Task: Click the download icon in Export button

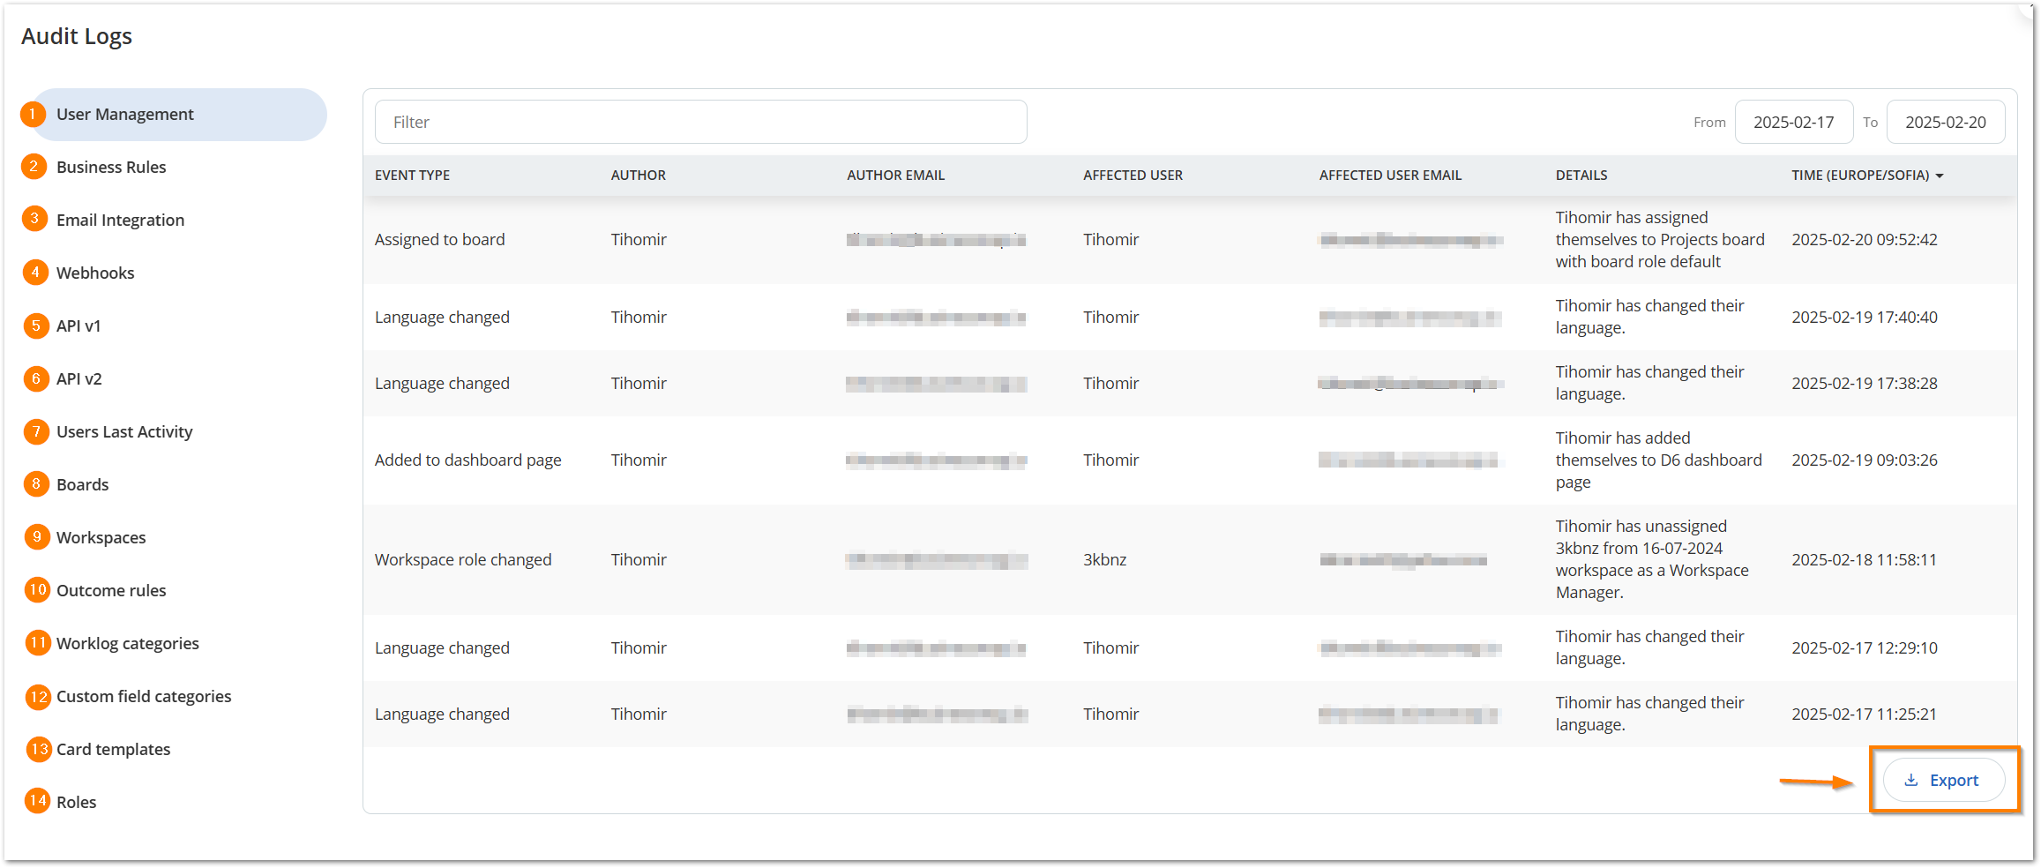Action: point(1910,781)
